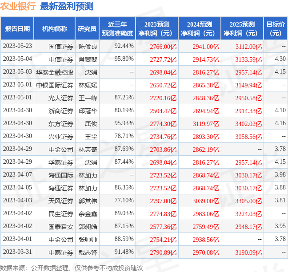Select researcher 郭其伟
Screen dimensions: 288x272
[88, 201]
